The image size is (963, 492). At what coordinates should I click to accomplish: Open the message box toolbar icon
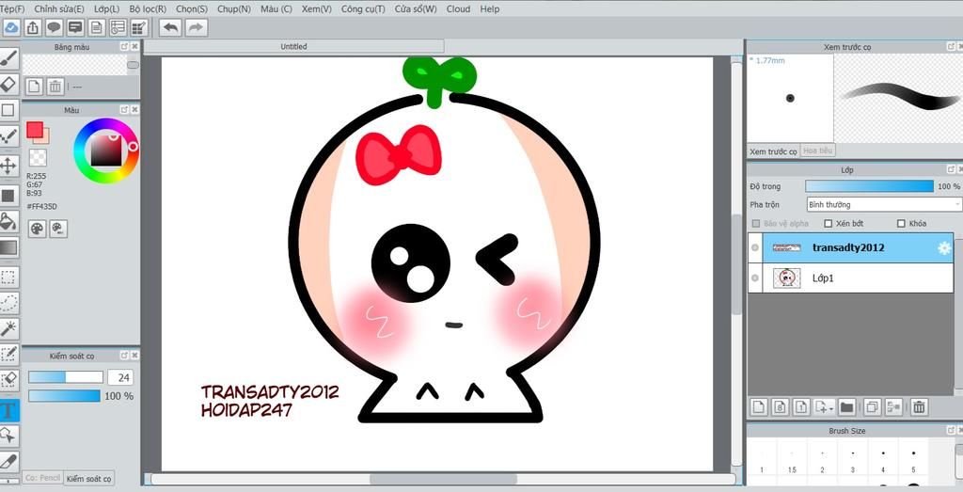point(75,27)
